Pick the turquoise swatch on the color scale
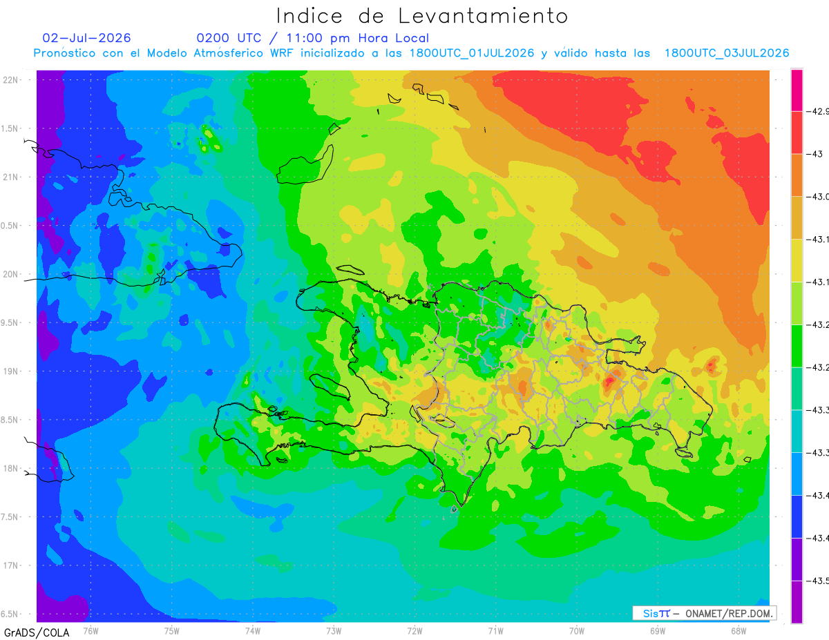 pyautogui.click(x=797, y=431)
